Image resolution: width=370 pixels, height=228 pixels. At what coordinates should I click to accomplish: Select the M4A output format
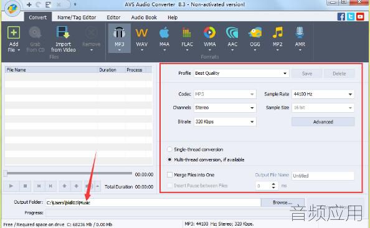[x=164, y=38]
